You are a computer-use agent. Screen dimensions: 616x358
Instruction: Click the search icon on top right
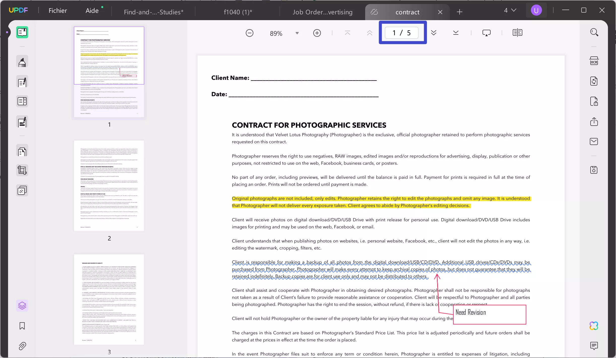click(594, 32)
